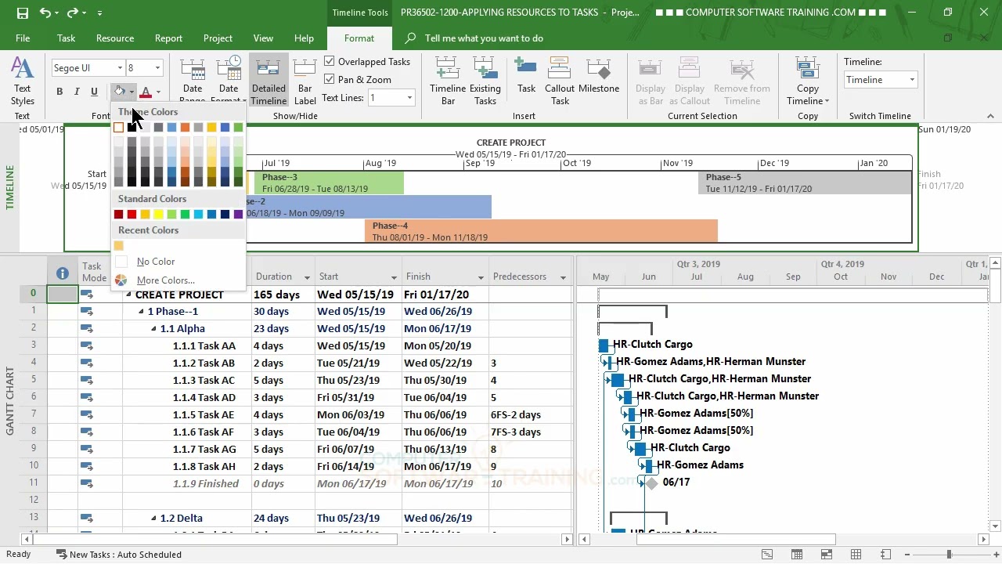This screenshot has height=564, width=1002.
Task: Open the File menu tab
Action: click(x=23, y=38)
